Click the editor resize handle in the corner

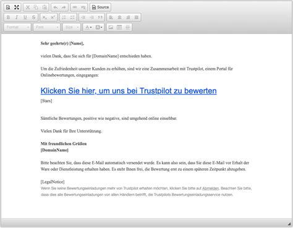pos(289,224)
